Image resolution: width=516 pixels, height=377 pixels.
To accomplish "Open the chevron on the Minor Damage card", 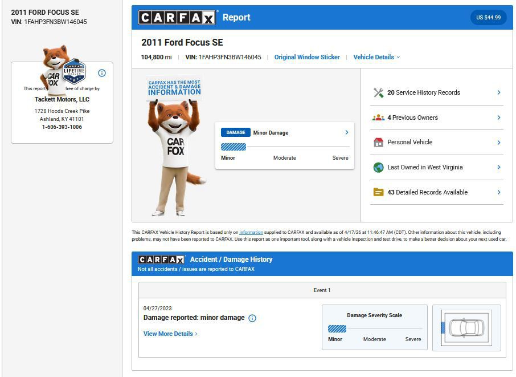I will pos(346,132).
